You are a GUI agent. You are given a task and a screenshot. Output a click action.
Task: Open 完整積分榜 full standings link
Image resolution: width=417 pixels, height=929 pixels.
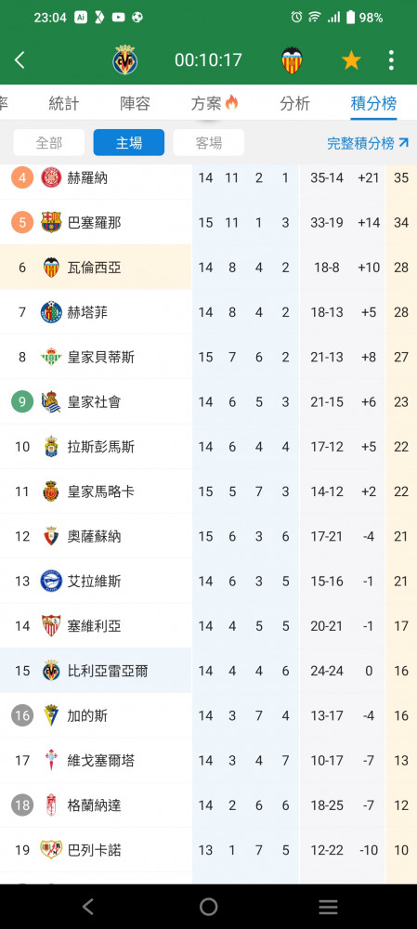(x=368, y=143)
